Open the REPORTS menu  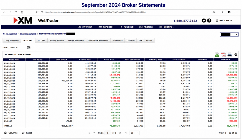[x=107, y=27]
